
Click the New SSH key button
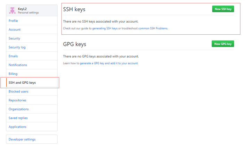click(x=223, y=9)
